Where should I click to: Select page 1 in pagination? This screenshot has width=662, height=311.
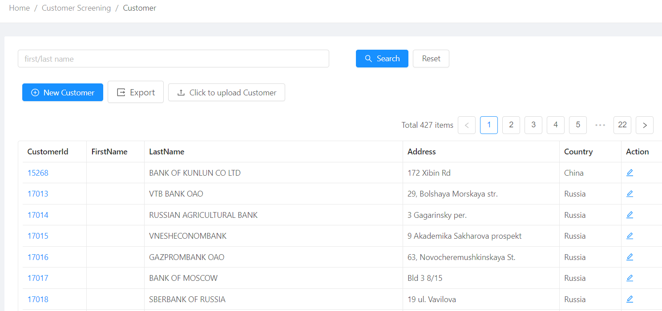pos(489,125)
